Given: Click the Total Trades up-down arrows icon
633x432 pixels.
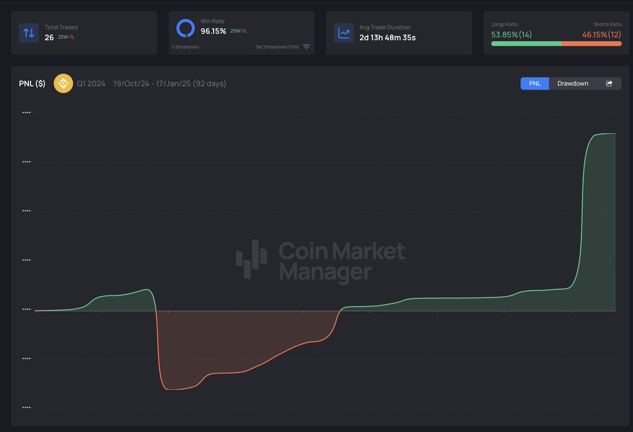Looking at the screenshot, I should pos(29,33).
